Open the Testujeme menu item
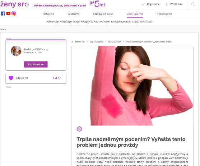Viewport: 200px width, 166px height. tap(48, 14)
